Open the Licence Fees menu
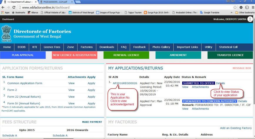Screen dimensions: 255x139 coord(52,47)
